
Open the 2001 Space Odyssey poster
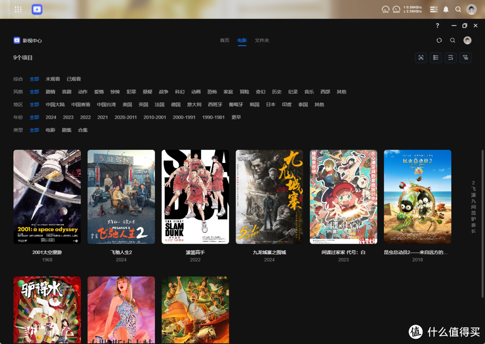tap(47, 197)
